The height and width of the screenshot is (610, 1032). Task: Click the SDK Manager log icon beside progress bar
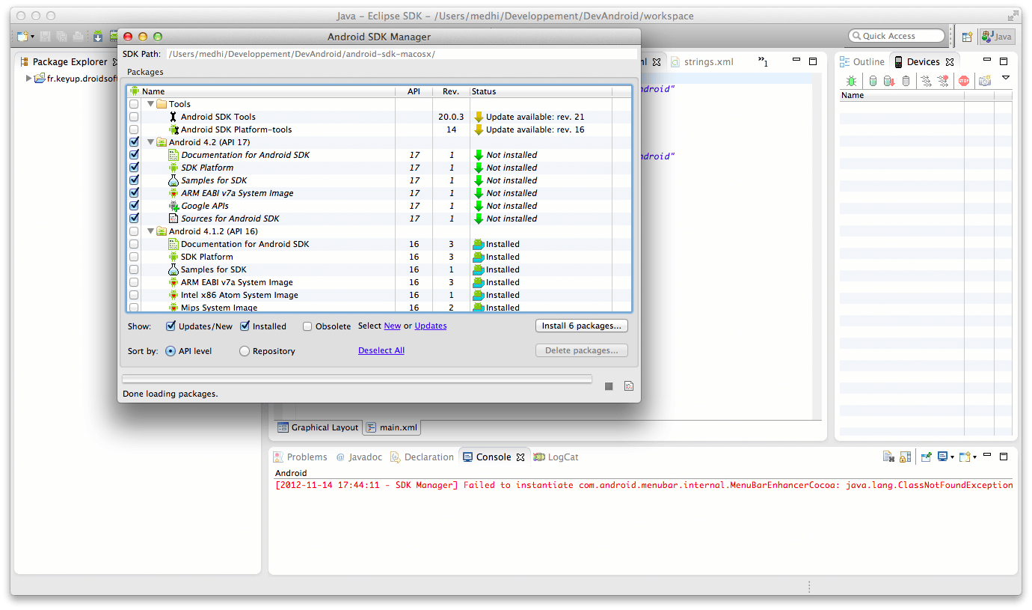click(628, 386)
